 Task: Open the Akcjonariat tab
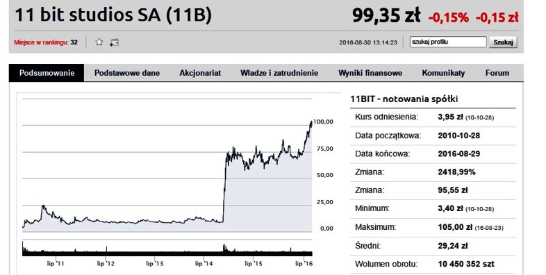click(200, 73)
